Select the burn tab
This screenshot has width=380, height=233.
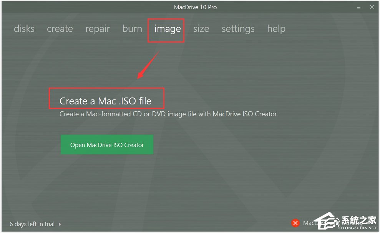[132, 29]
